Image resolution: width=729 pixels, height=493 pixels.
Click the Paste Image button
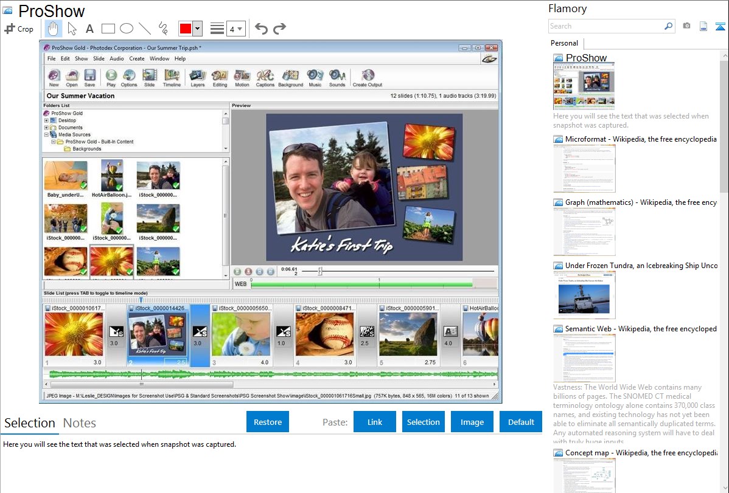pyautogui.click(x=472, y=422)
